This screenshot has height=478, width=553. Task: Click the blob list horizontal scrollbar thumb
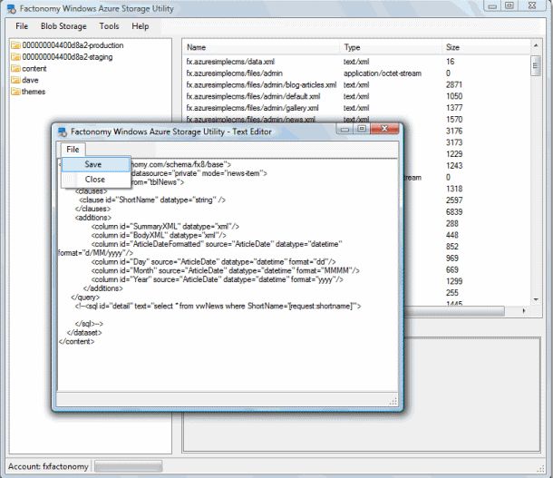pyautogui.click(x=454, y=311)
